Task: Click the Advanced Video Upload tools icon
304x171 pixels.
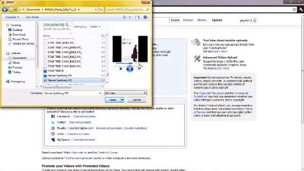Action: [197, 58]
